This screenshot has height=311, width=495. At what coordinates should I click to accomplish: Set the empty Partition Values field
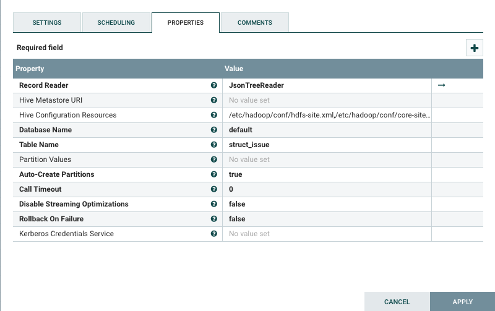click(327, 160)
